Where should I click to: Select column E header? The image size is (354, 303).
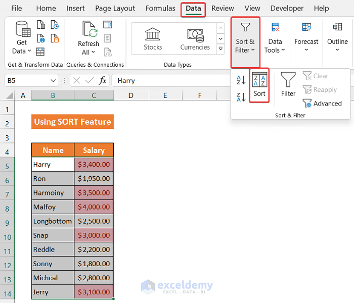165,95
